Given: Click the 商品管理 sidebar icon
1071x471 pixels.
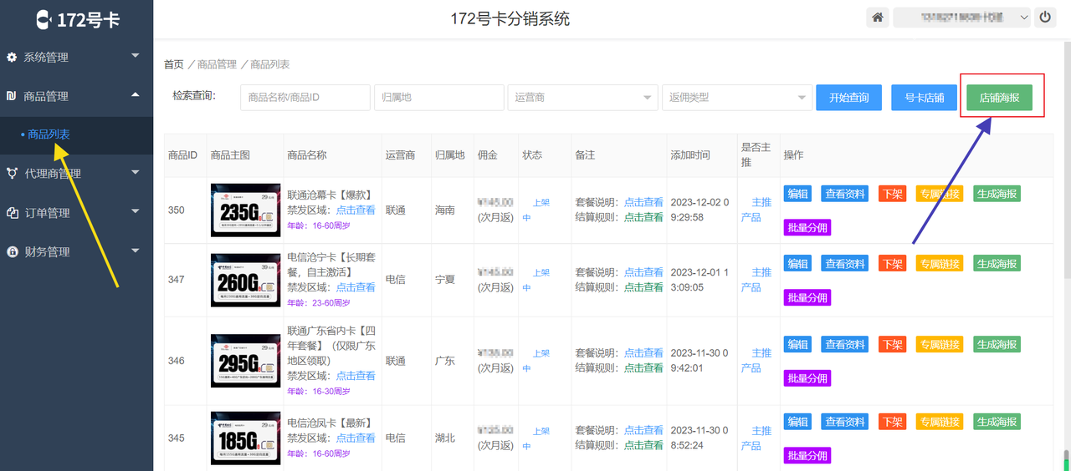Looking at the screenshot, I should (12, 96).
